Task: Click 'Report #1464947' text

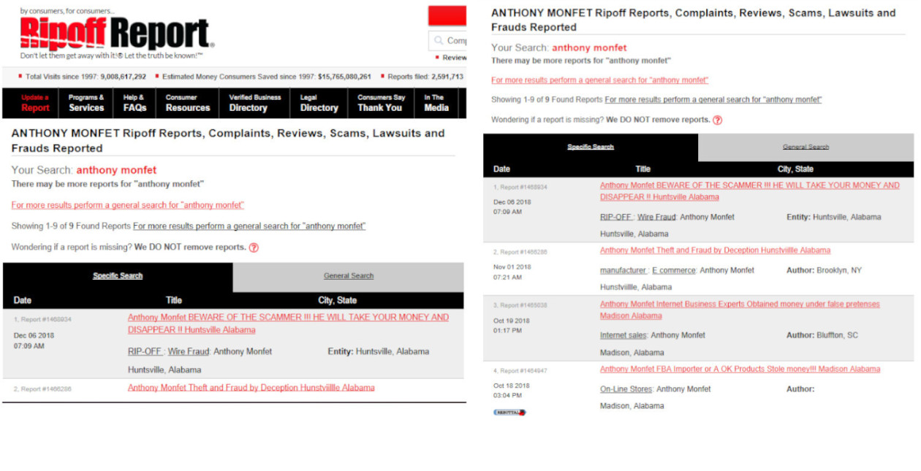Action: (523, 371)
